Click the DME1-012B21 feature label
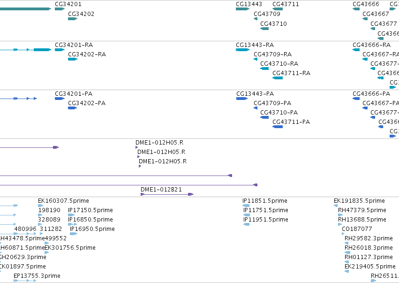Image resolution: width=399 pixels, height=283 pixels. 161,190
